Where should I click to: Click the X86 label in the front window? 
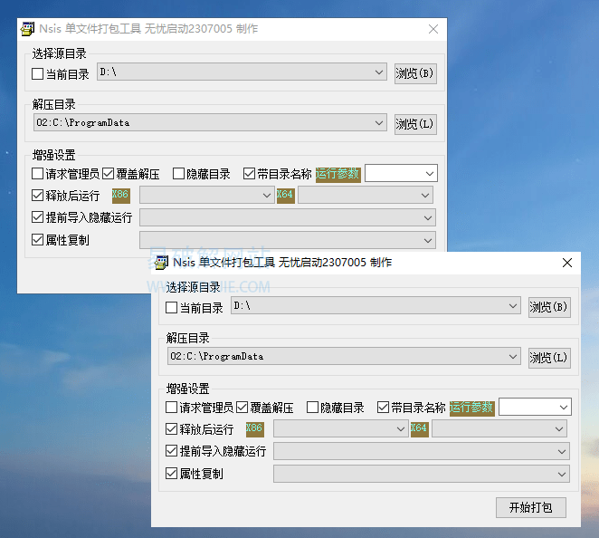click(254, 428)
